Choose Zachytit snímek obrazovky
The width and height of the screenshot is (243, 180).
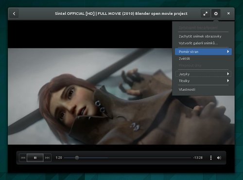pyautogui.click(x=203, y=36)
